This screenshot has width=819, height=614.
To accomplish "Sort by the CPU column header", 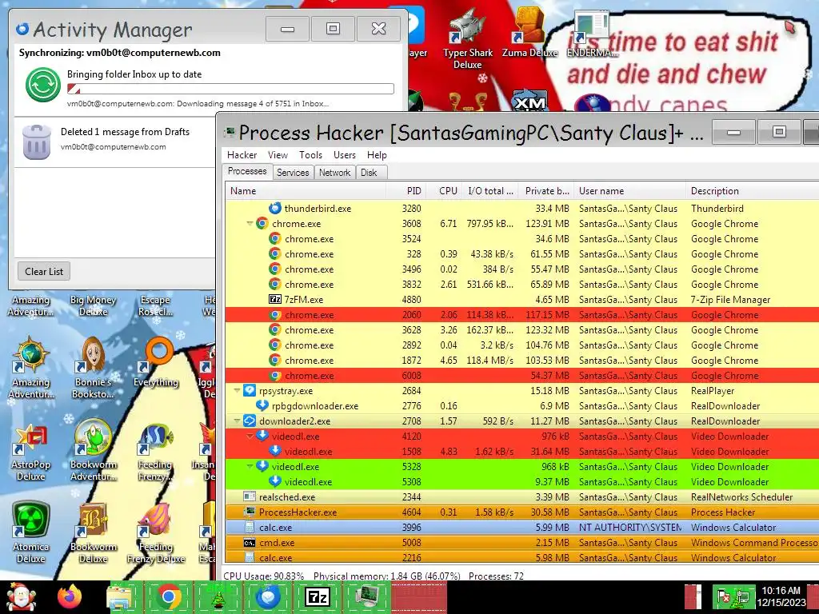I will 444,191.
